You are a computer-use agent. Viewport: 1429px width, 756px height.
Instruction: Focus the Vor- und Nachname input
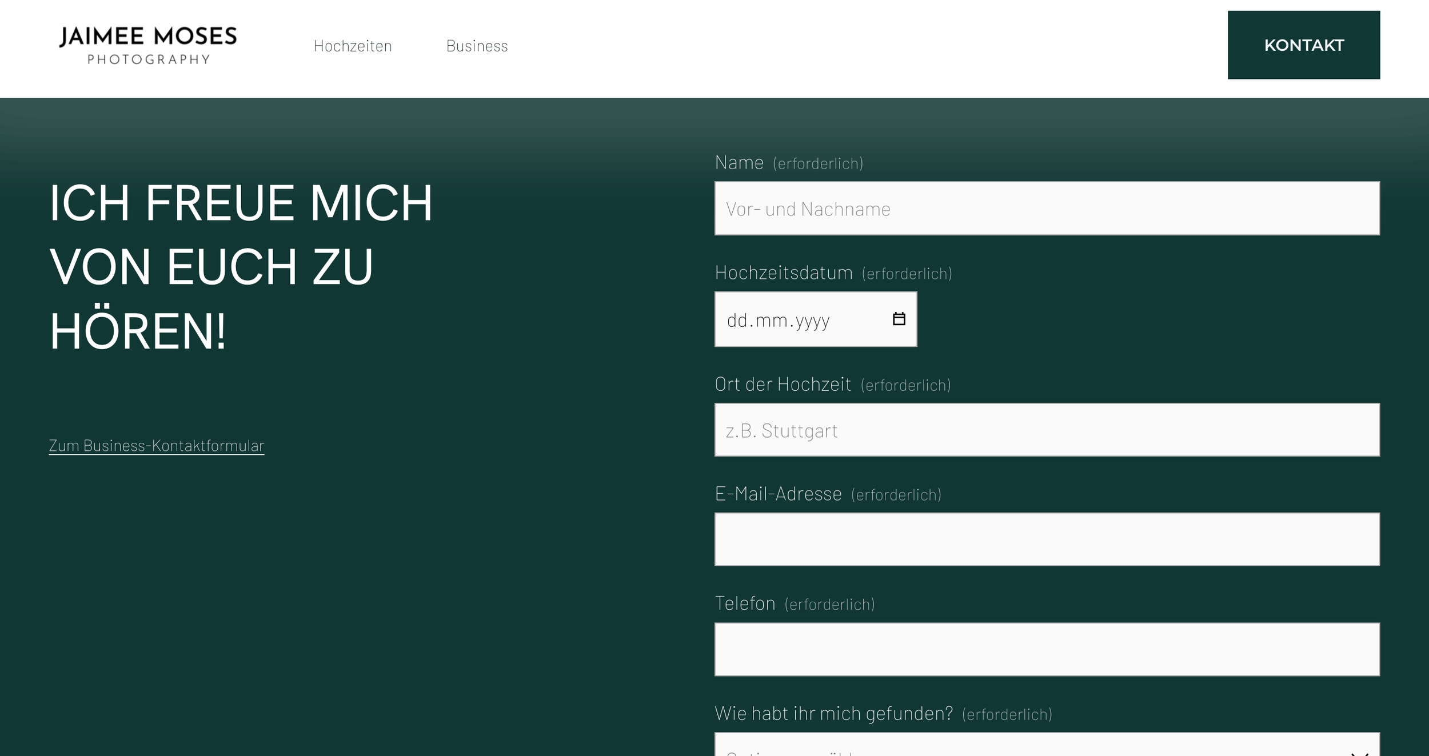[x=1047, y=209]
